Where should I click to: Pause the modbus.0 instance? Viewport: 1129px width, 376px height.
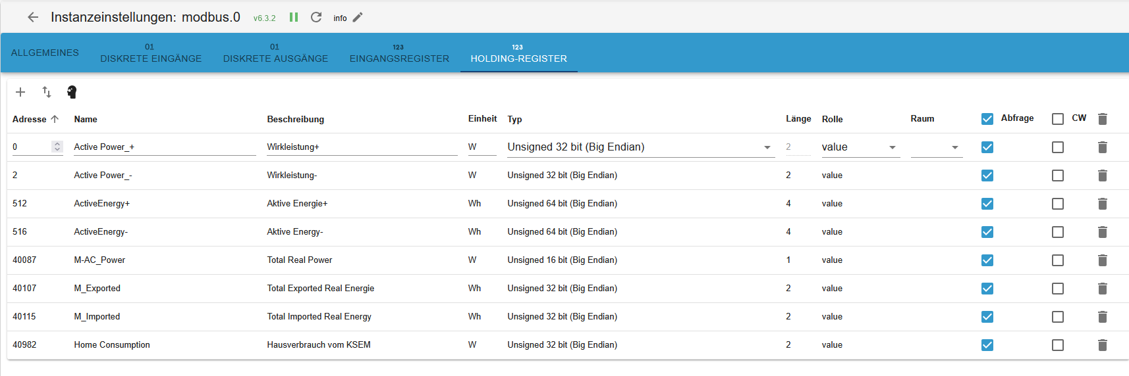coord(294,17)
